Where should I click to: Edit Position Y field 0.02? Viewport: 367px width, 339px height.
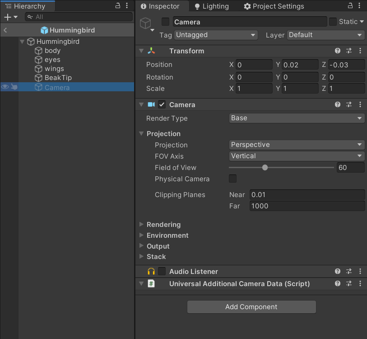tap(300, 65)
